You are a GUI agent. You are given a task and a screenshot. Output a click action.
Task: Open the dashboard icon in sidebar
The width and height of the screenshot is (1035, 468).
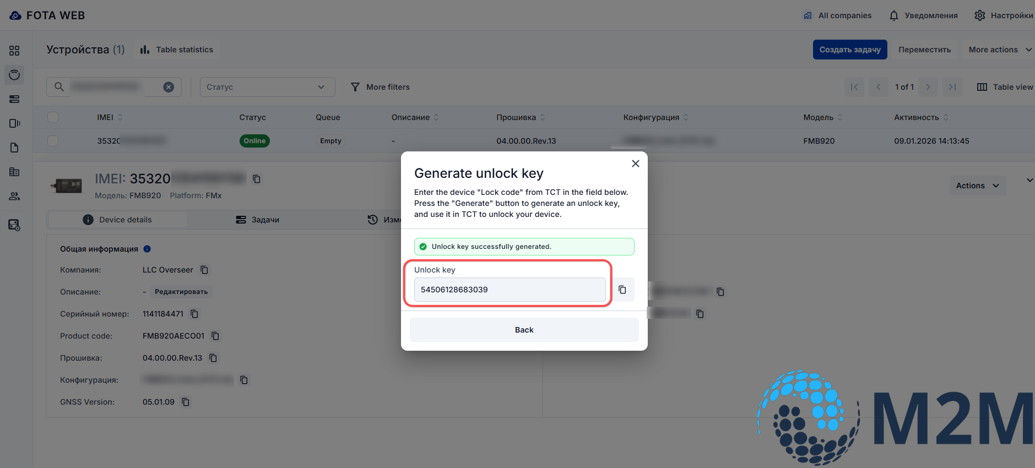(x=14, y=51)
